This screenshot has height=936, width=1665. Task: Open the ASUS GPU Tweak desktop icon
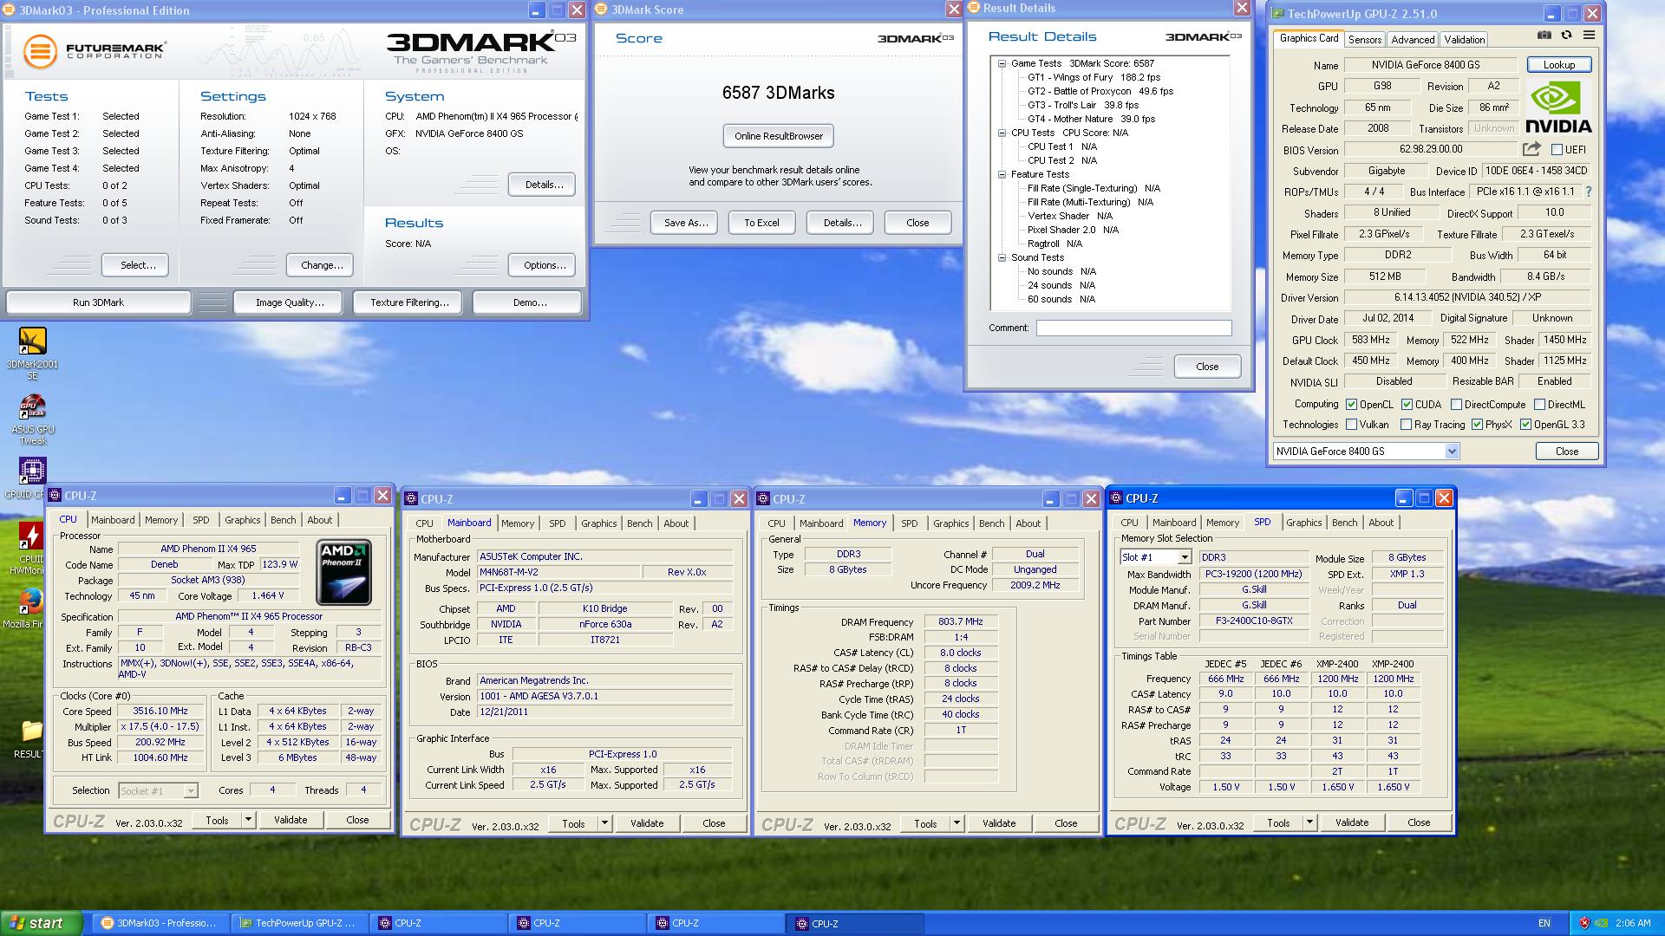coord(32,419)
